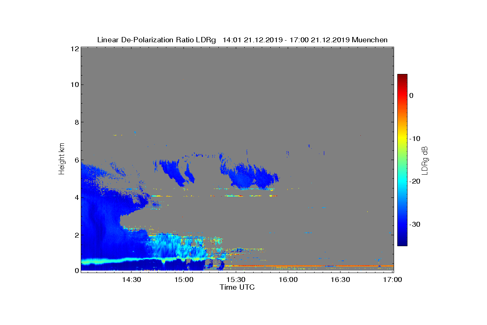Click the -20 colorbar label
487x325 pixels.
click(414, 182)
